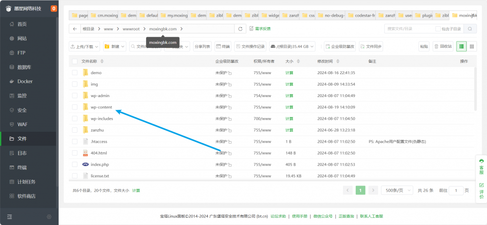This screenshot has width=487, height=225.
Task: Sort by 大小 column arrows
Action: 299,61
